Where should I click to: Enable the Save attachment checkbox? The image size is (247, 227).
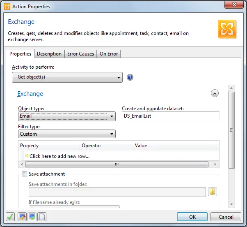[24, 174]
